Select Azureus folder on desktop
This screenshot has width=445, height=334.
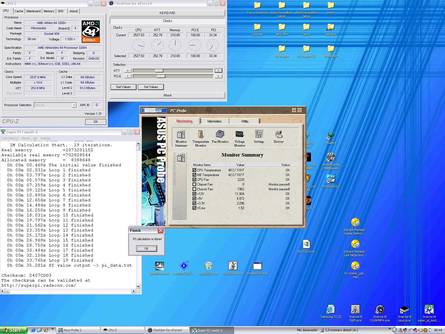(331, 30)
